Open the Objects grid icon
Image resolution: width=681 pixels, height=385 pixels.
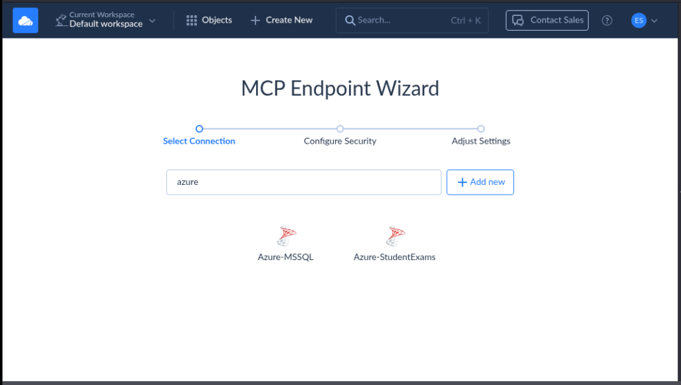[191, 20]
